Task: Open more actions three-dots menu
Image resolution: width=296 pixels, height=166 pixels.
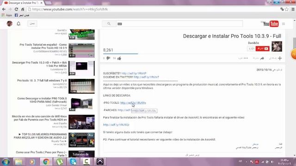Action: 246,59
